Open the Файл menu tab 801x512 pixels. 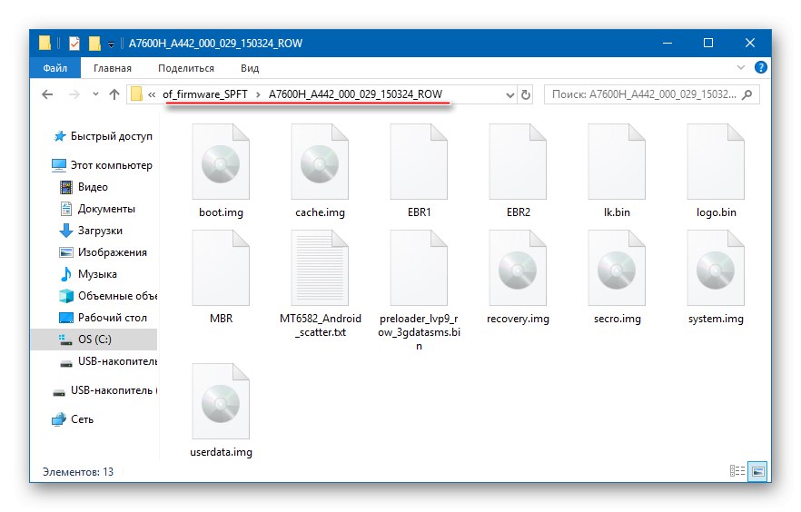pos(55,67)
